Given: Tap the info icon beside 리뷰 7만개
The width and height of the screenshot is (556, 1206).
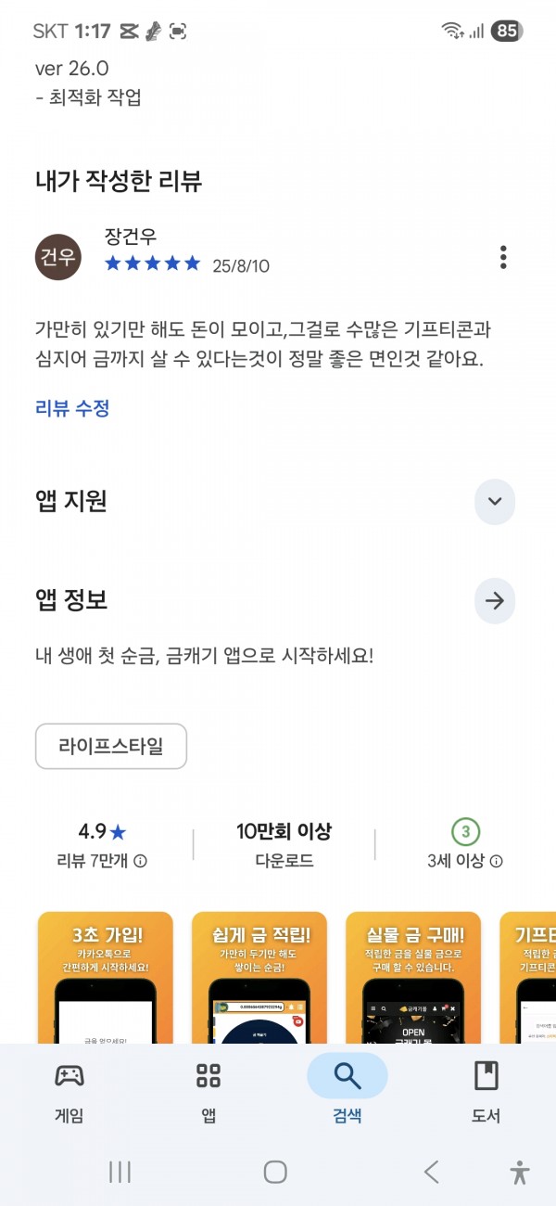Looking at the screenshot, I should pyautogui.click(x=140, y=861).
